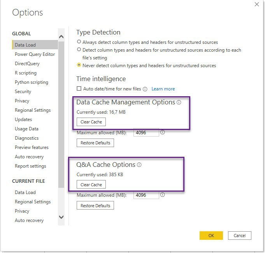Select Never detect column types radio button

(79, 65)
